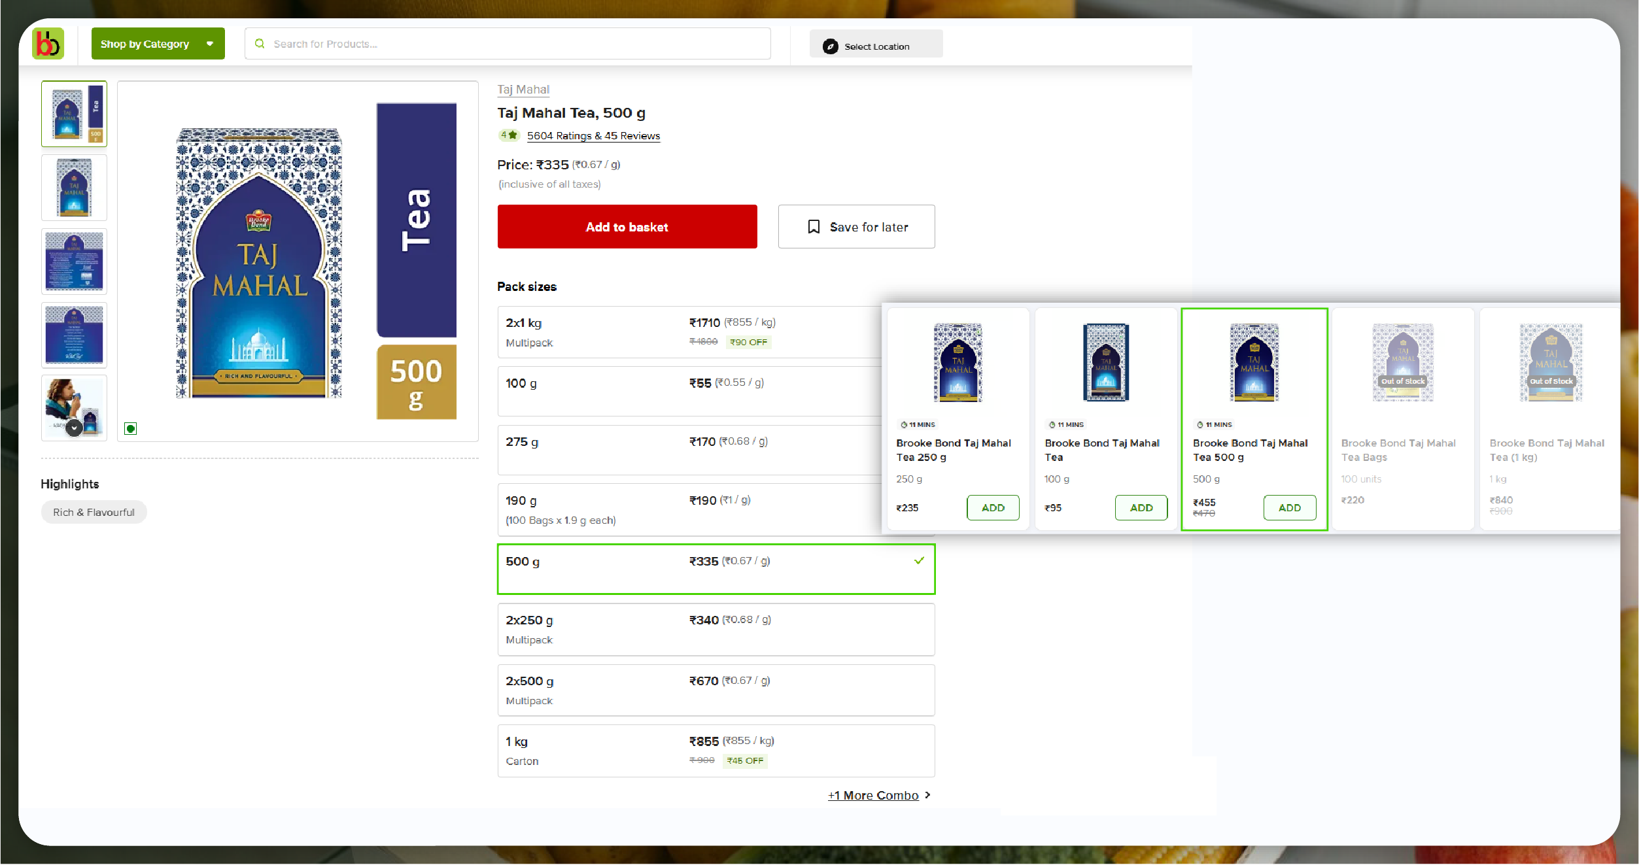Click the search magnifier icon
Viewport: 1639px width, 865px height.
(260, 44)
